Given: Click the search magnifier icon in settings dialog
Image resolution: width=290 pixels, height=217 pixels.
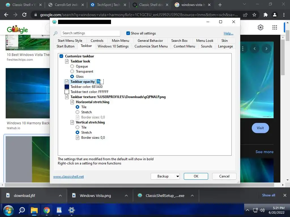Looking at the screenshot, I should (56, 33).
